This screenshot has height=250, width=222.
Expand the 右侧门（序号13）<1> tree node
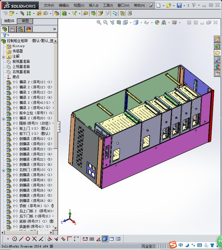(x=3, y=171)
